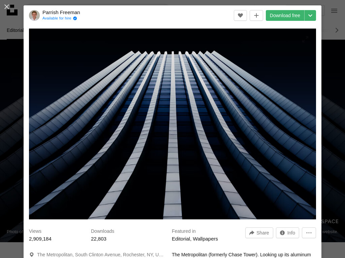Click the verified checkmark badge
Screen dimensions: 345x258
[x=75, y=18]
